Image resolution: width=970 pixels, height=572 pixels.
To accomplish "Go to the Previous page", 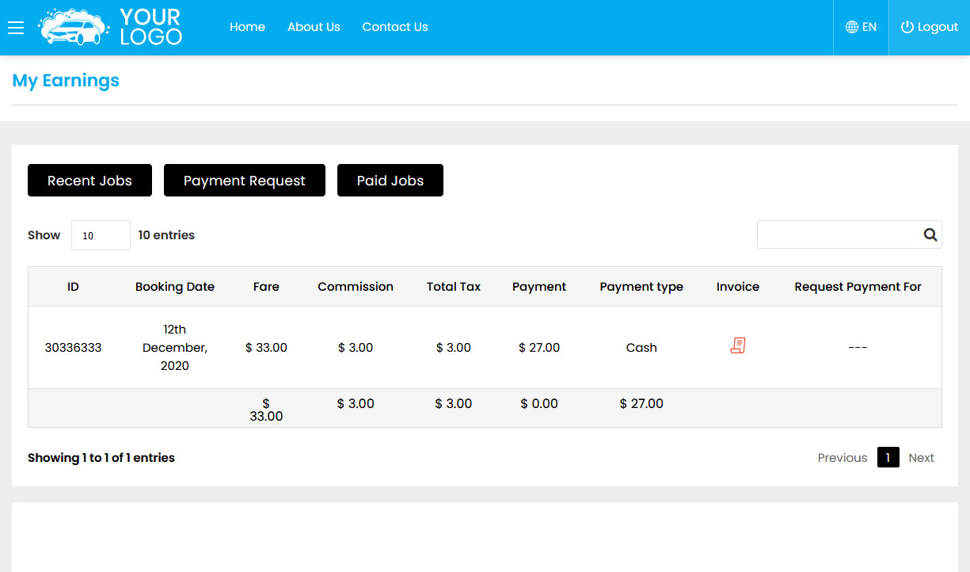I will point(843,458).
